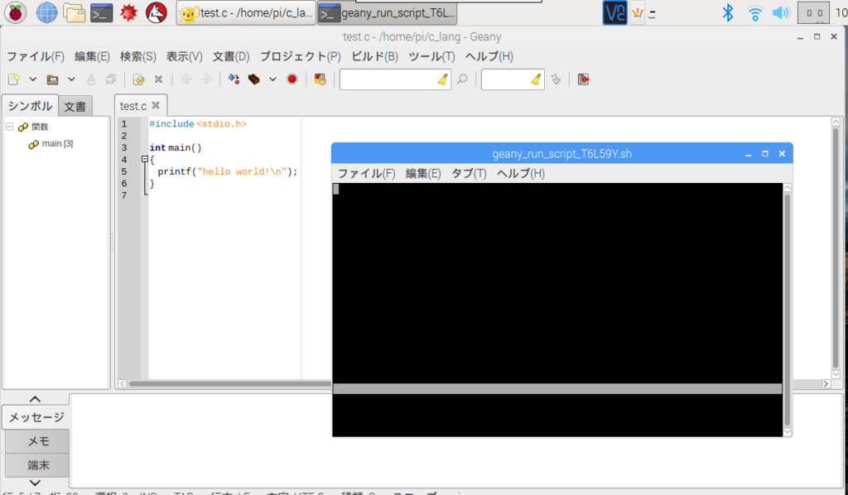
Task: Select the 端末 bottom panel tab
Action: (38, 464)
